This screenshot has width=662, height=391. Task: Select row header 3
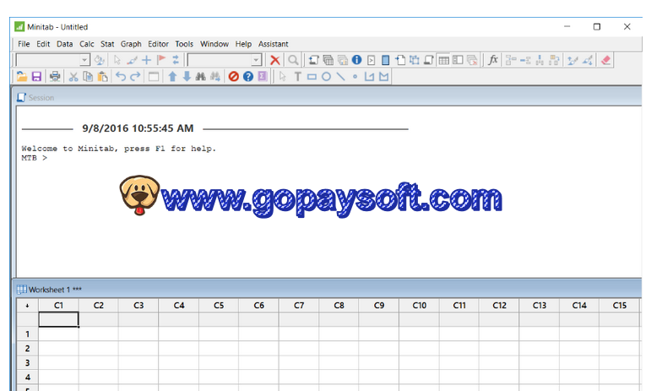coord(27,363)
